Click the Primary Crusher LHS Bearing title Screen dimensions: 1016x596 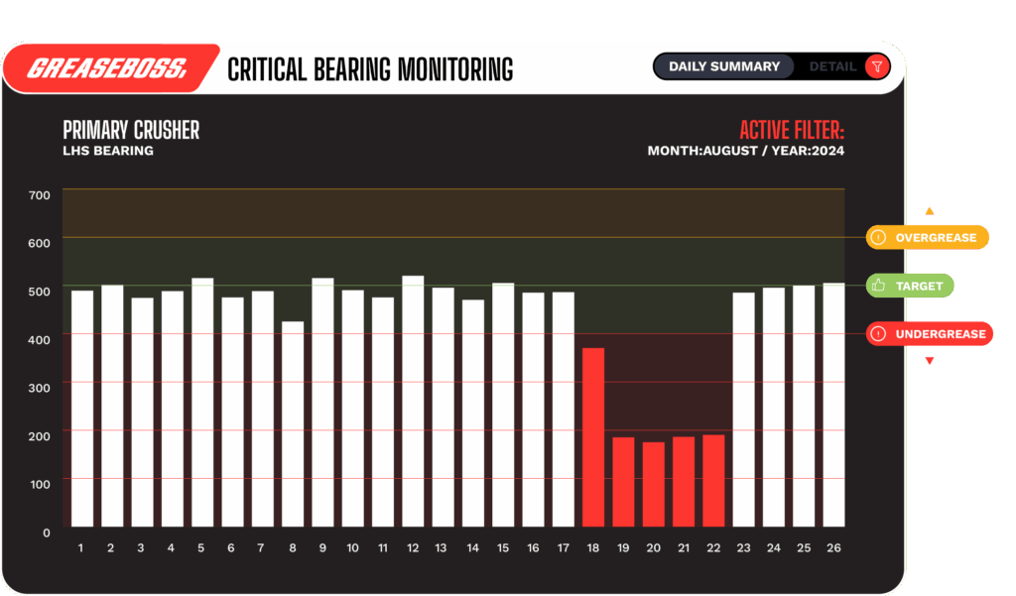[x=131, y=138]
